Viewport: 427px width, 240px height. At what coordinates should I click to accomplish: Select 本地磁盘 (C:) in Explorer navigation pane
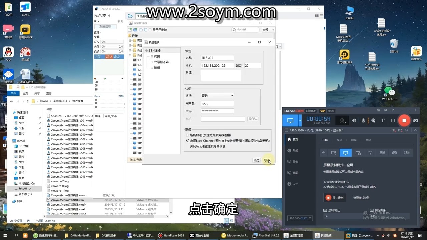[27, 183]
